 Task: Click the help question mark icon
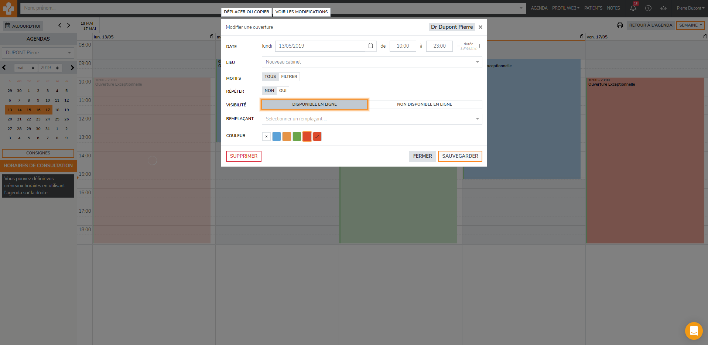648,8
